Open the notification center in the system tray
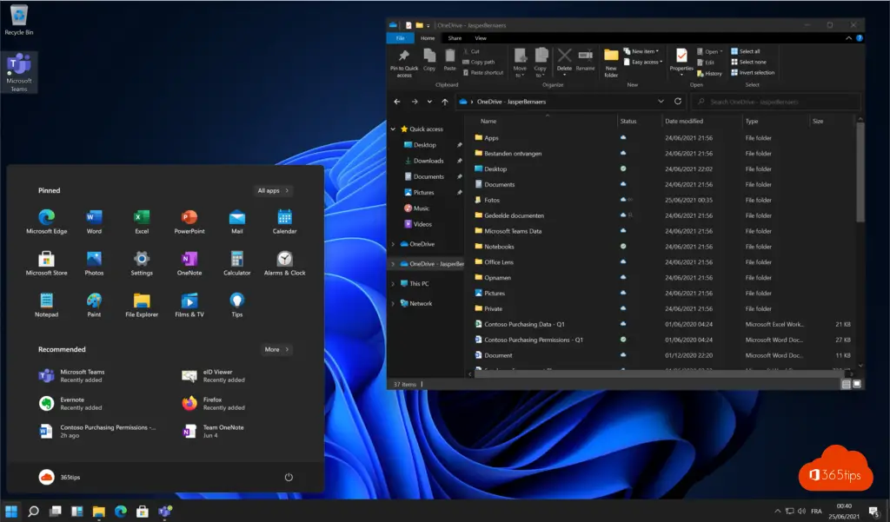 coord(874,512)
